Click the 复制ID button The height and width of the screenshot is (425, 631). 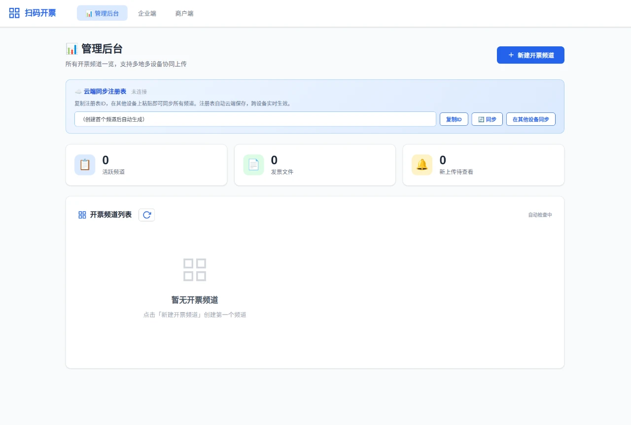pos(454,119)
